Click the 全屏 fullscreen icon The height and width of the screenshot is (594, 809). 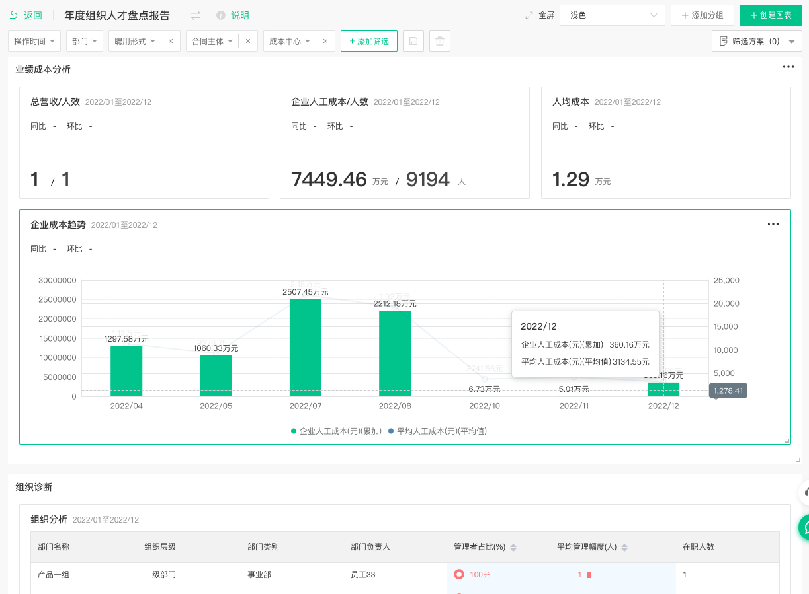(529, 15)
